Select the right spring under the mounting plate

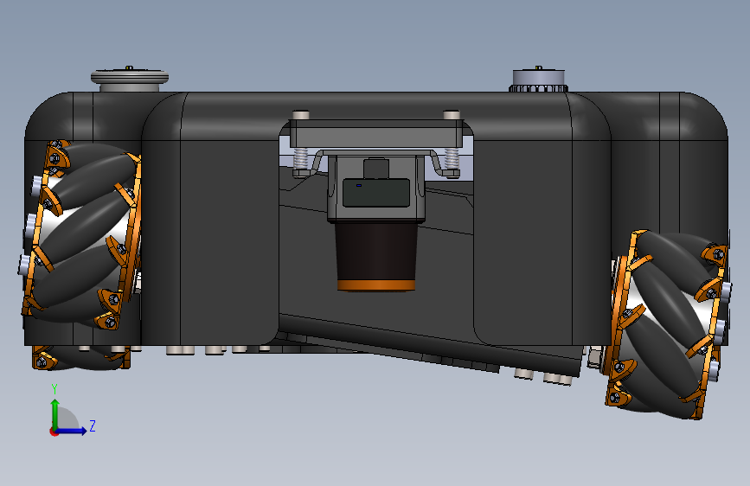451,159
